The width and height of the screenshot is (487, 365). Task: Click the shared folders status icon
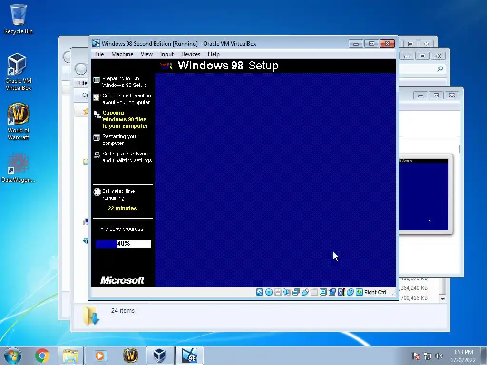click(314, 292)
